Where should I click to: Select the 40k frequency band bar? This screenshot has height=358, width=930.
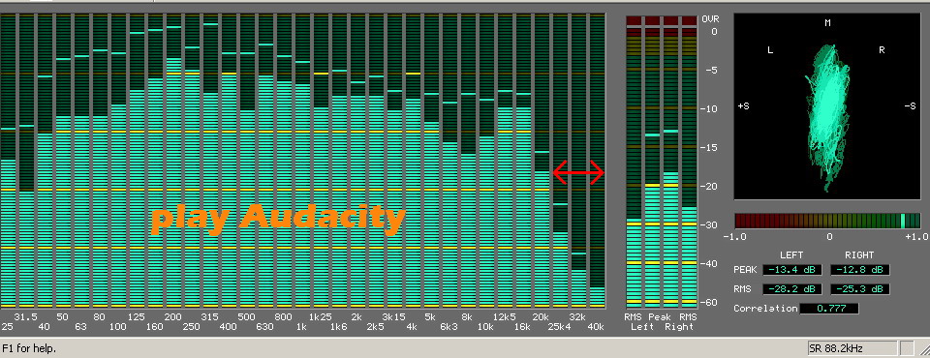click(597, 160)
